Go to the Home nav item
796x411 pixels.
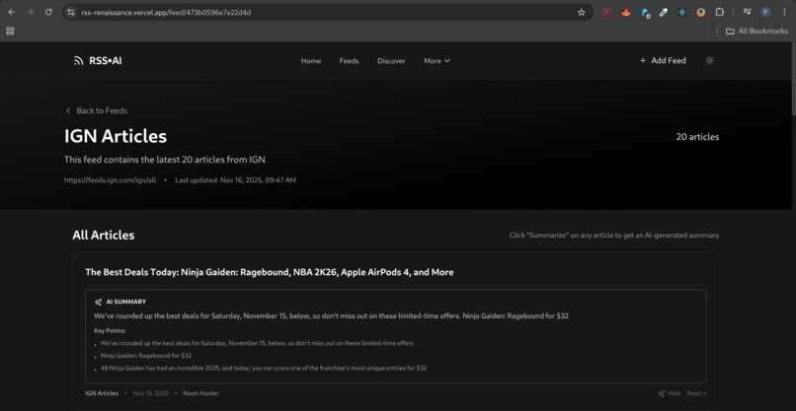click(x=311, y=61)
